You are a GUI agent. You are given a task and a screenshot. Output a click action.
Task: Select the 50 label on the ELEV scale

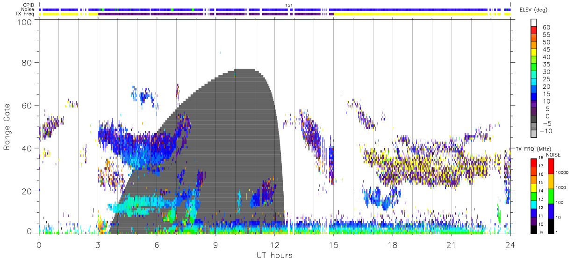pos(546,42)
